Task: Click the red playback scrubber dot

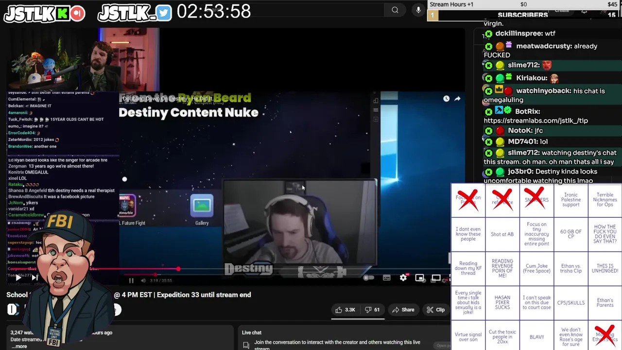Action: (x=178, y=269)
